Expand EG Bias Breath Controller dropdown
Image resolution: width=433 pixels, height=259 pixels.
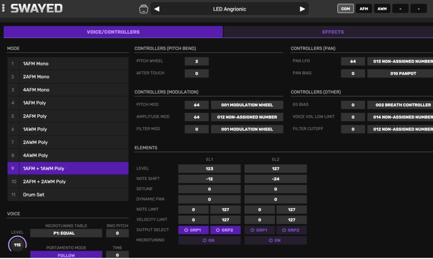point(400,105)
